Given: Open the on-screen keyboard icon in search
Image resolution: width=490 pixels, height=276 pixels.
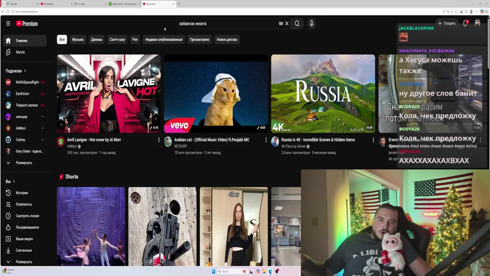Looking at the screenshot, I should click(x=281, y=23).
